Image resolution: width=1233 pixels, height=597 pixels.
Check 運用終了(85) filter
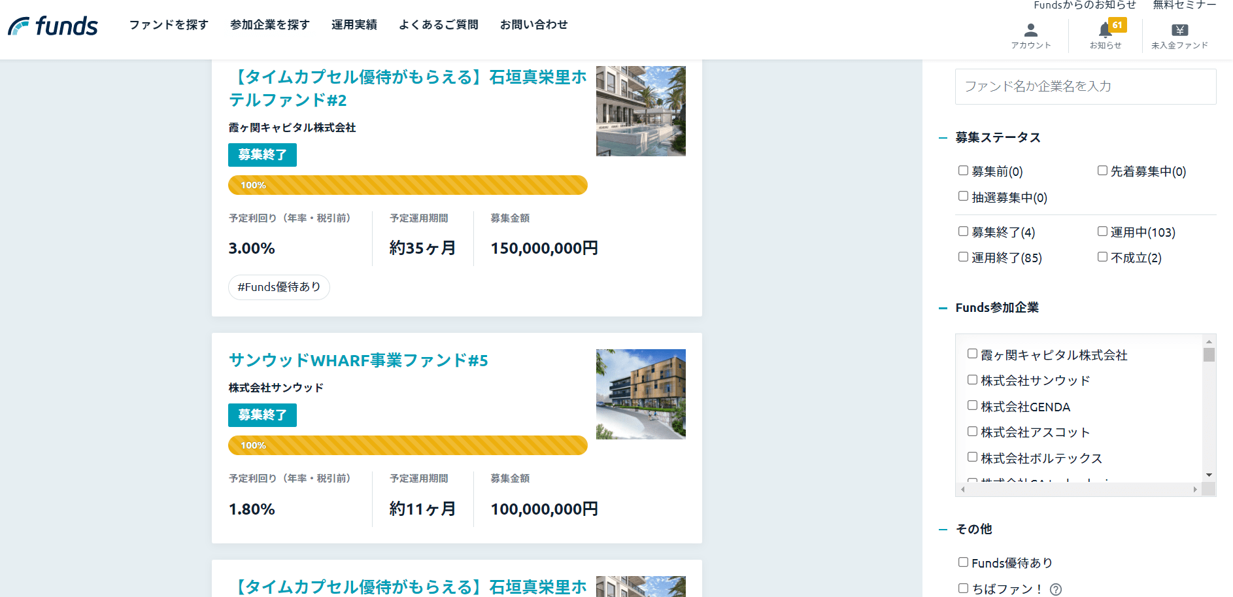tap(963, 257)
